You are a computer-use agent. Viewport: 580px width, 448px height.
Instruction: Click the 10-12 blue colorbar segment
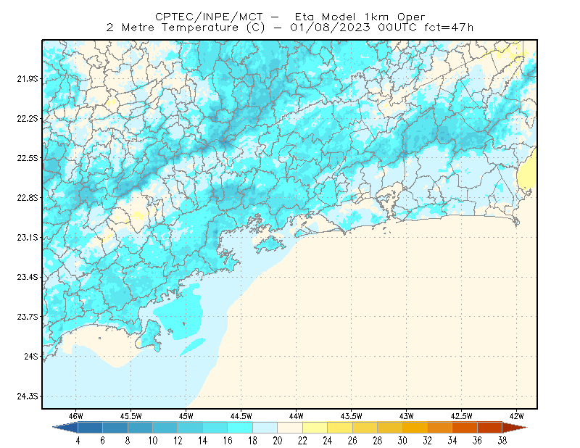coord(165,428)
